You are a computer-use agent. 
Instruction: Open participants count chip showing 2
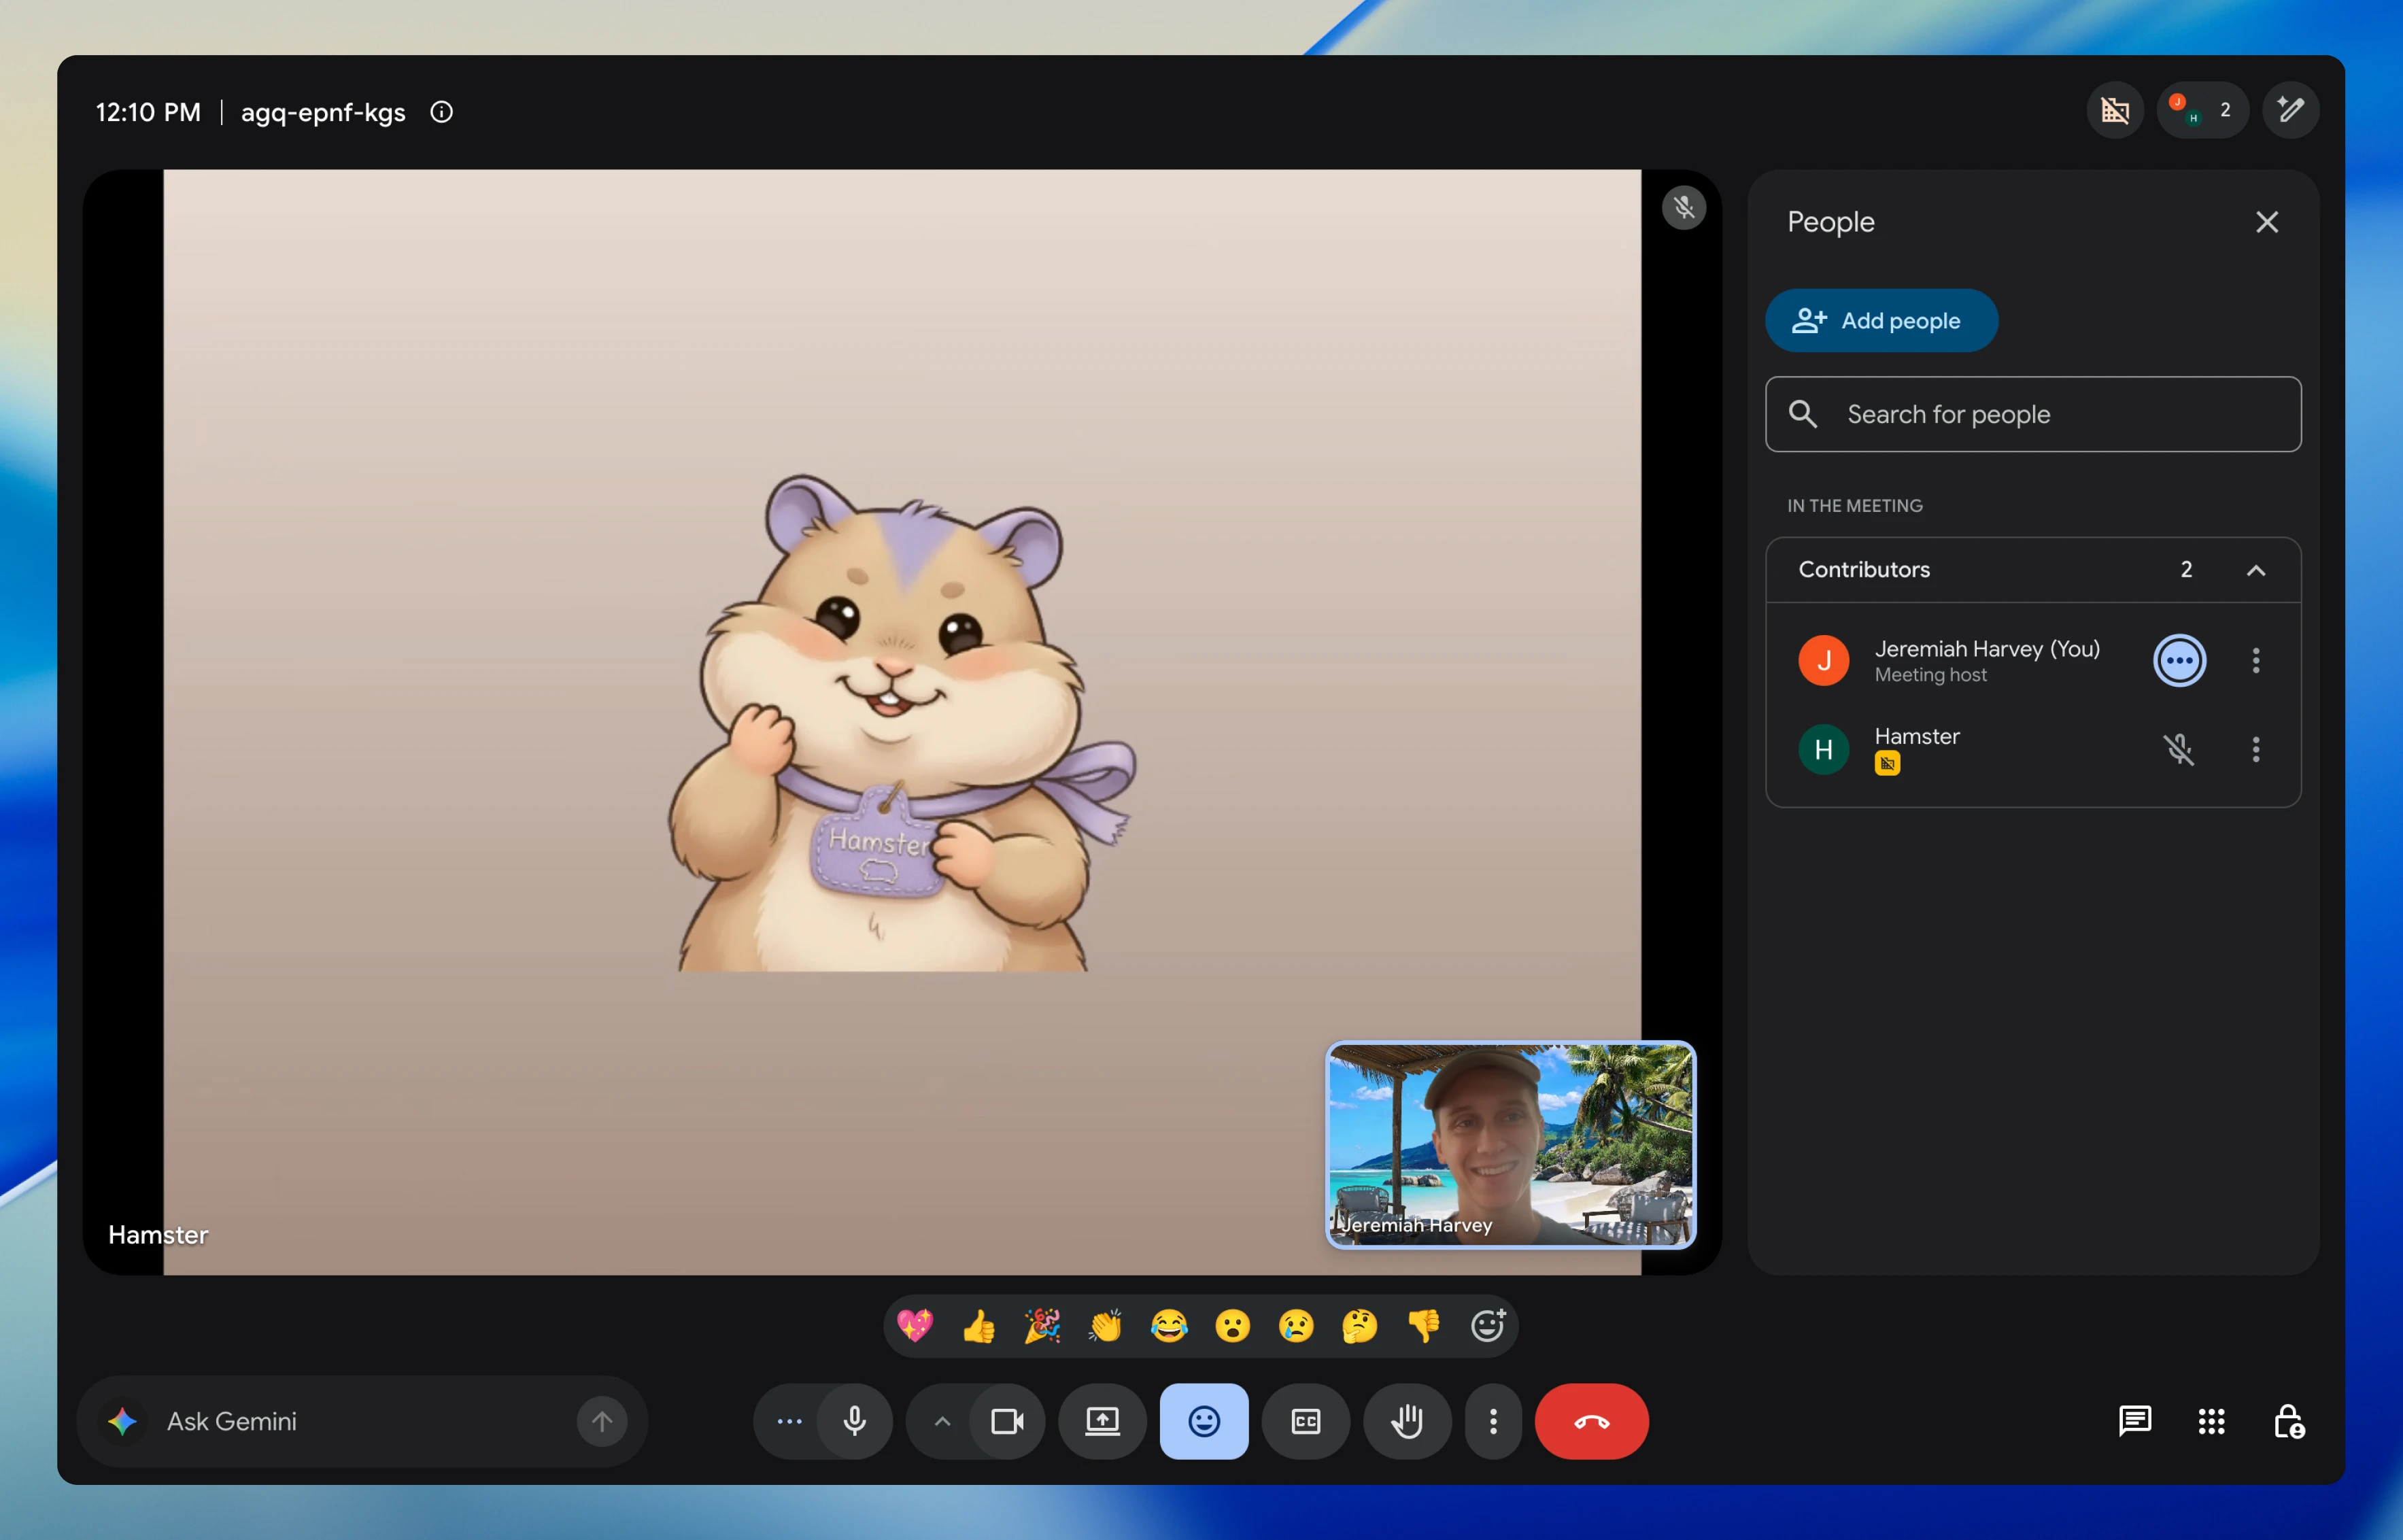[2203, 110]
